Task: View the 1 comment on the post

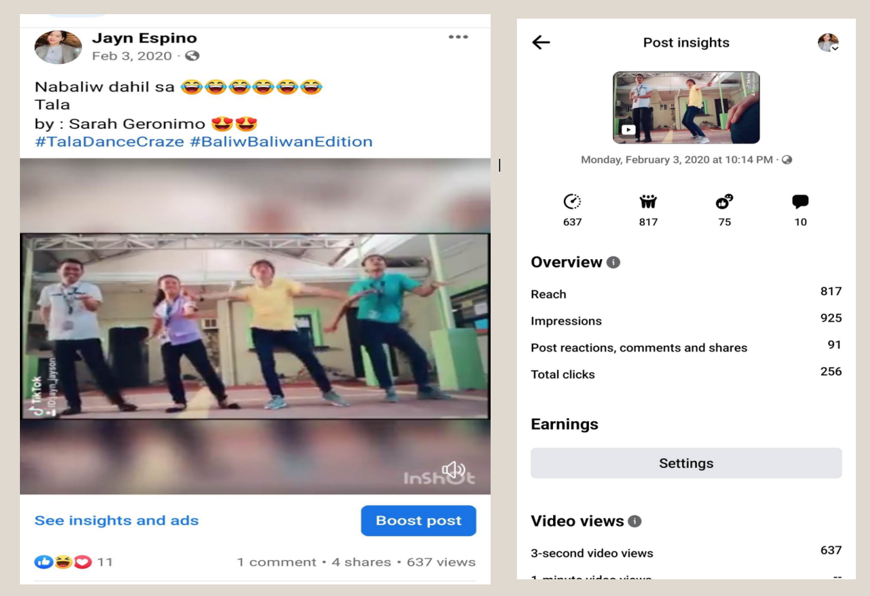Action: click(276, 562)
